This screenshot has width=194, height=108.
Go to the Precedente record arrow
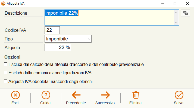(x=76, y=95)
